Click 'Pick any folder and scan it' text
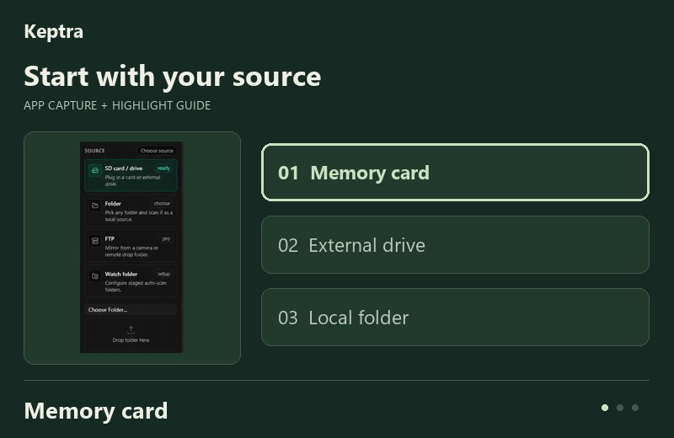Screen dimensions: 674x438 (138, 216)
